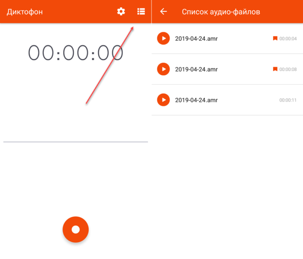Image resolution: width=303 pixels, height=259 pixels.
Task: Go back using the arrow in header
Action: point(163,12)
